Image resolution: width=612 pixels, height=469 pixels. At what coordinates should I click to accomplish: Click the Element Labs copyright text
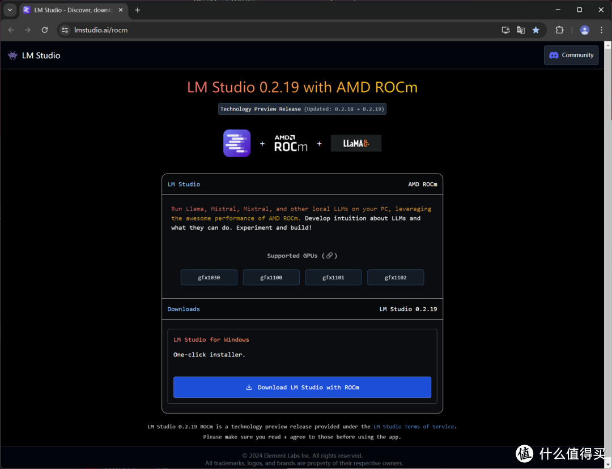[302, 455]
